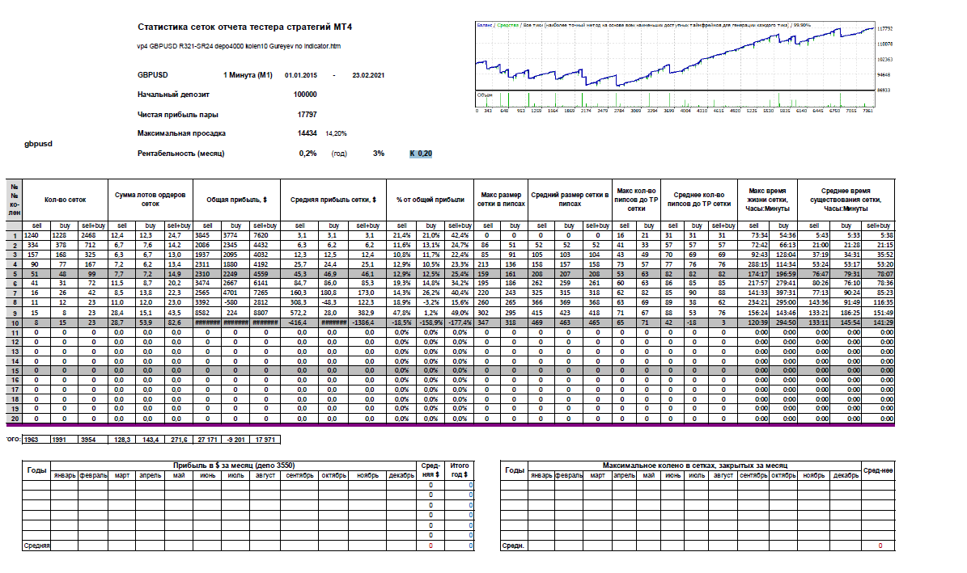
Task: Select the net profit value 17797
Action: tap(307, 115)
